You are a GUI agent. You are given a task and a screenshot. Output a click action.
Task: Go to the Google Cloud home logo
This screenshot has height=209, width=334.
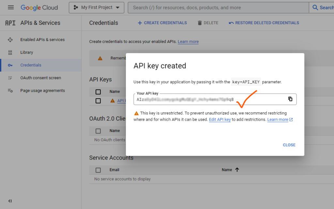click(39, 8)
